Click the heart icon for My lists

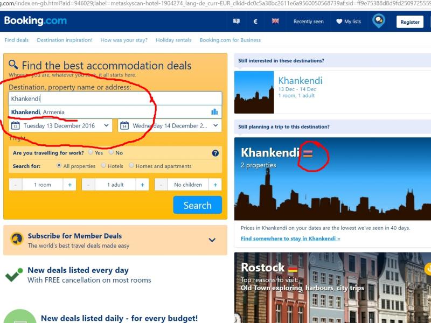coord(339,22)
